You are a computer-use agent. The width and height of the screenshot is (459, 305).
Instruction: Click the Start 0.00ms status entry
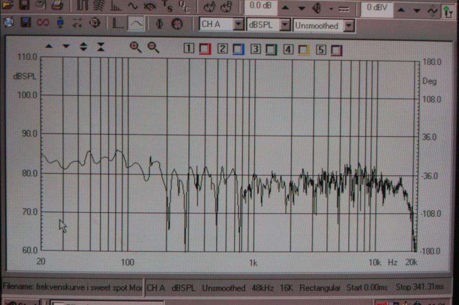pos(367,288)
